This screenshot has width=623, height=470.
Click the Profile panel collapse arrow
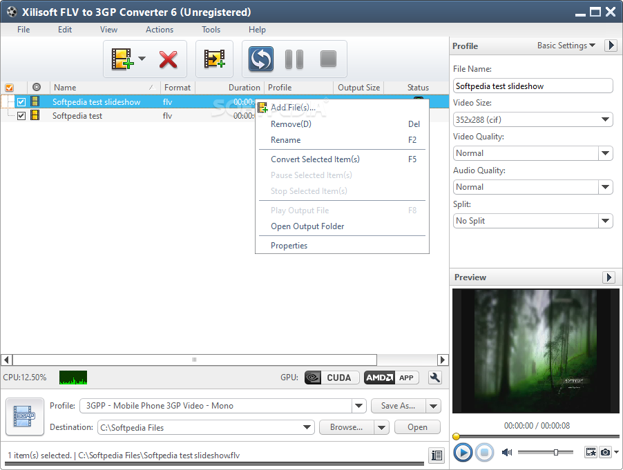click(x=611, y=46)
